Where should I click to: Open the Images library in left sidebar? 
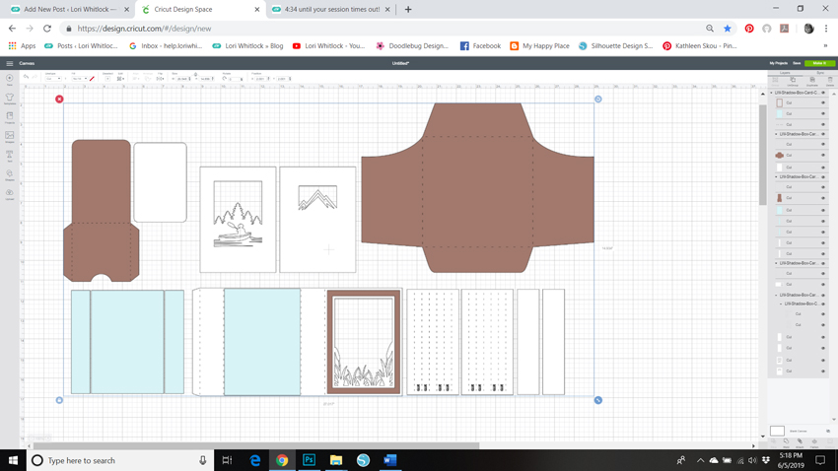pyautogui.click(x=10, y=137)
